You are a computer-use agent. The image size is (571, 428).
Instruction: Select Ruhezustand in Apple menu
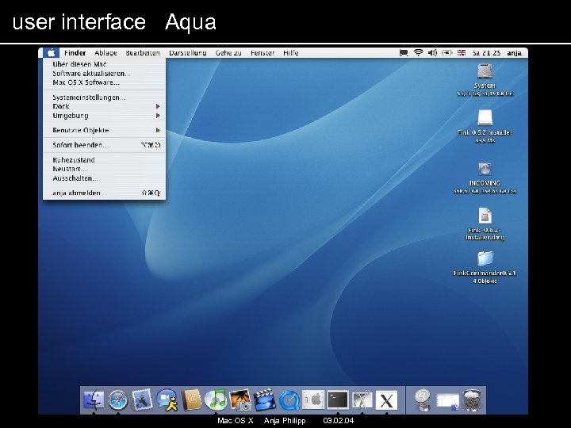[104, 160]
